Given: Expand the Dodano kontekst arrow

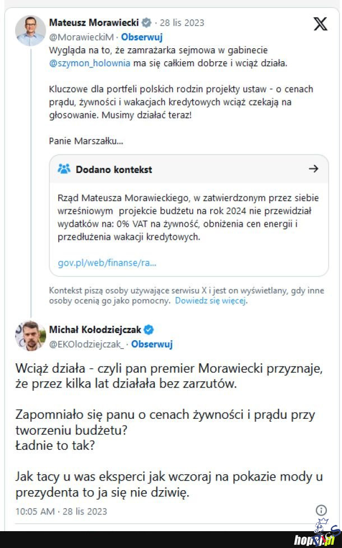Looking at the screenshot, I should pyautogui.click(x=313, y=168).
